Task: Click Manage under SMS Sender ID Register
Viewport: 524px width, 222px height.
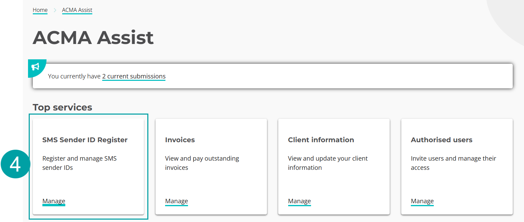Action: (53, 201)
